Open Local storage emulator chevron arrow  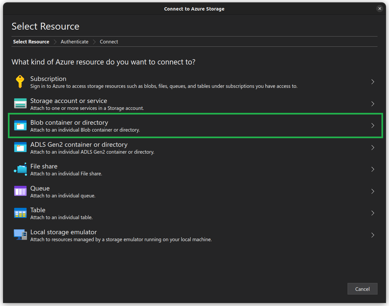click(373, 235)
